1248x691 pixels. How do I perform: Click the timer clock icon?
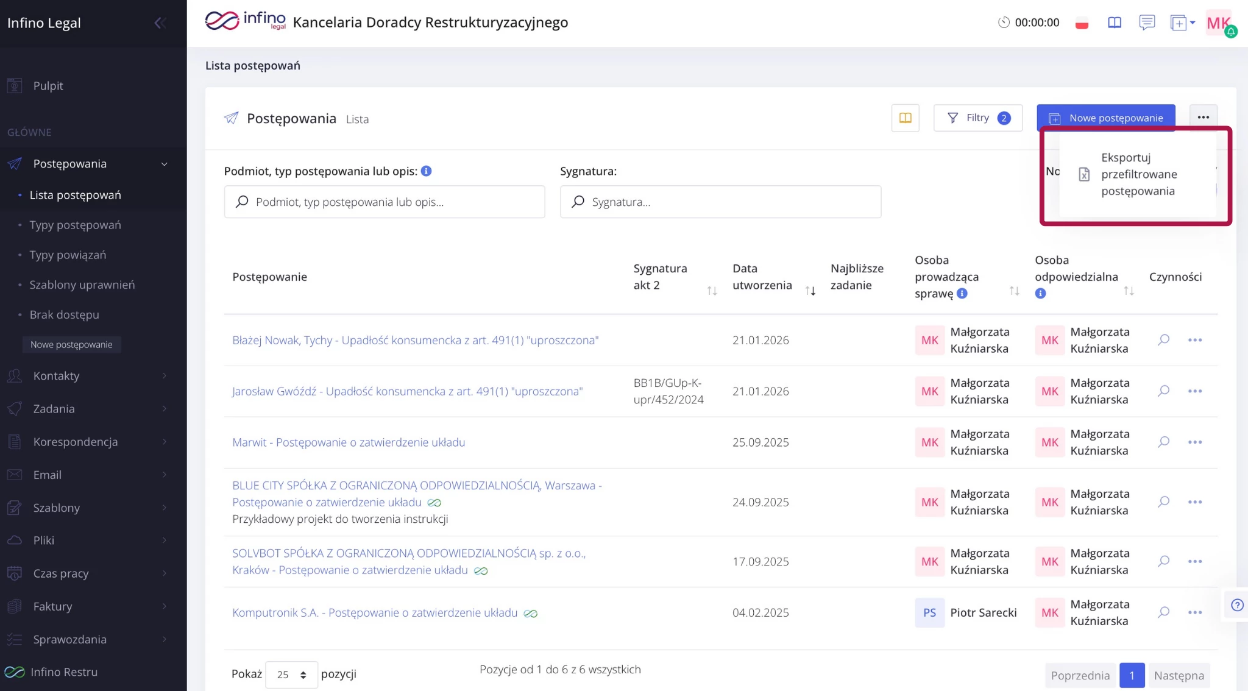click(x=1003, y=23)
